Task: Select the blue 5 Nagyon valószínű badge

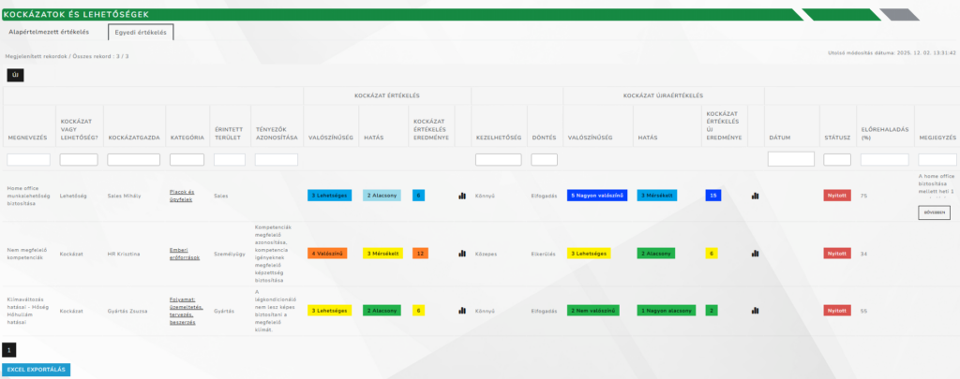Action: pos(598,197)
